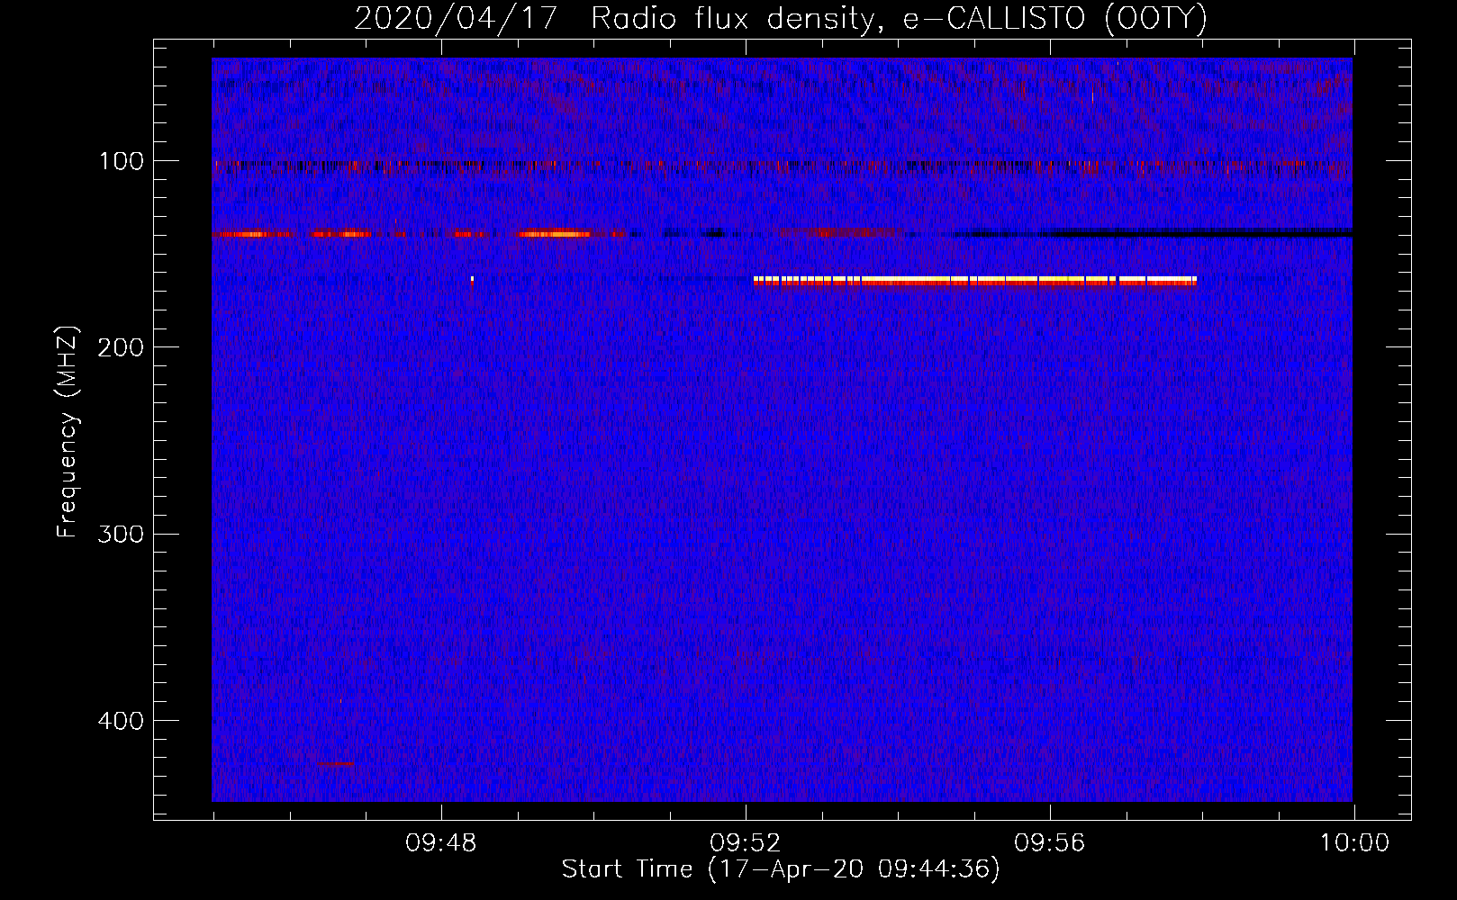
Task: Click the '09:52' time tick label
Action: [746, 843]
